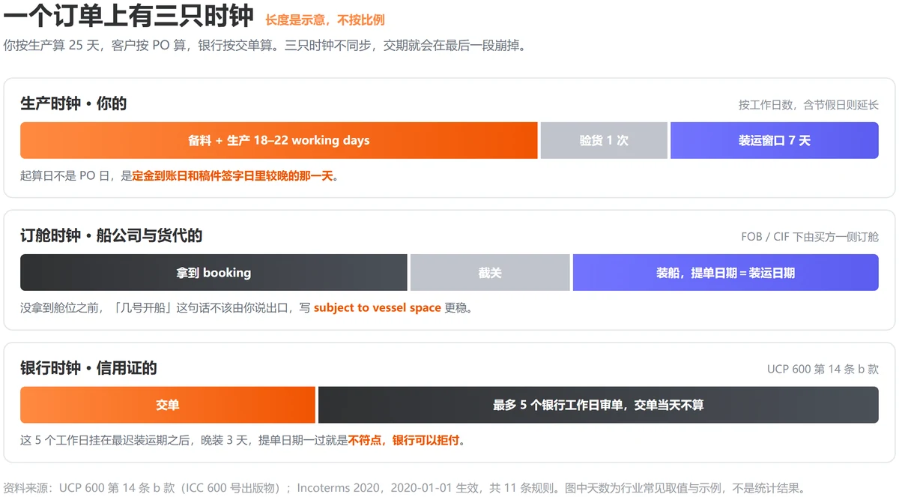Click the orange note 长度是示意，不按比例
This screenshot has width=899, height=497.
(325, 20)
